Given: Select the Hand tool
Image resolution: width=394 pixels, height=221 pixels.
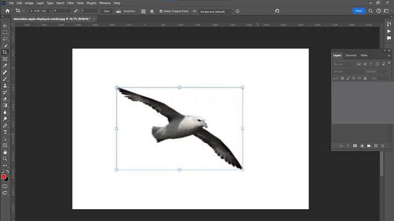Looking at the screenshot, I should (x=5, y=152).
